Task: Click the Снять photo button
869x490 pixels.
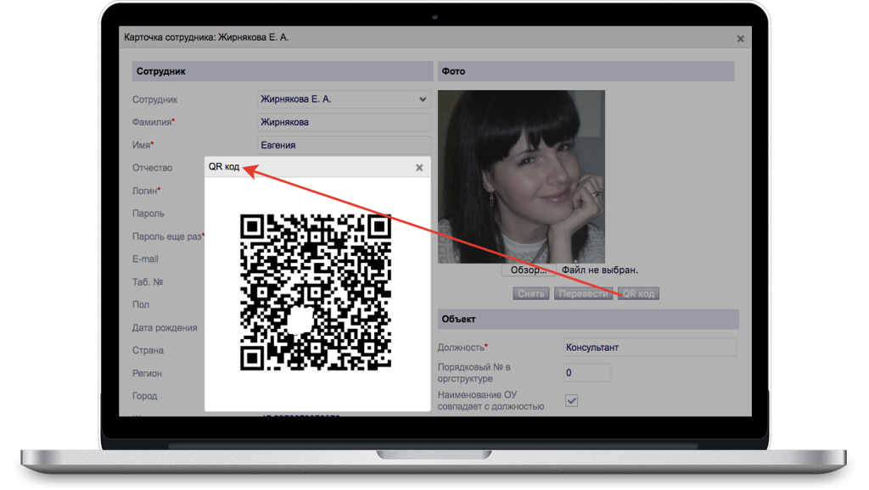Action: pyautogui.click(x=531, y=293)
